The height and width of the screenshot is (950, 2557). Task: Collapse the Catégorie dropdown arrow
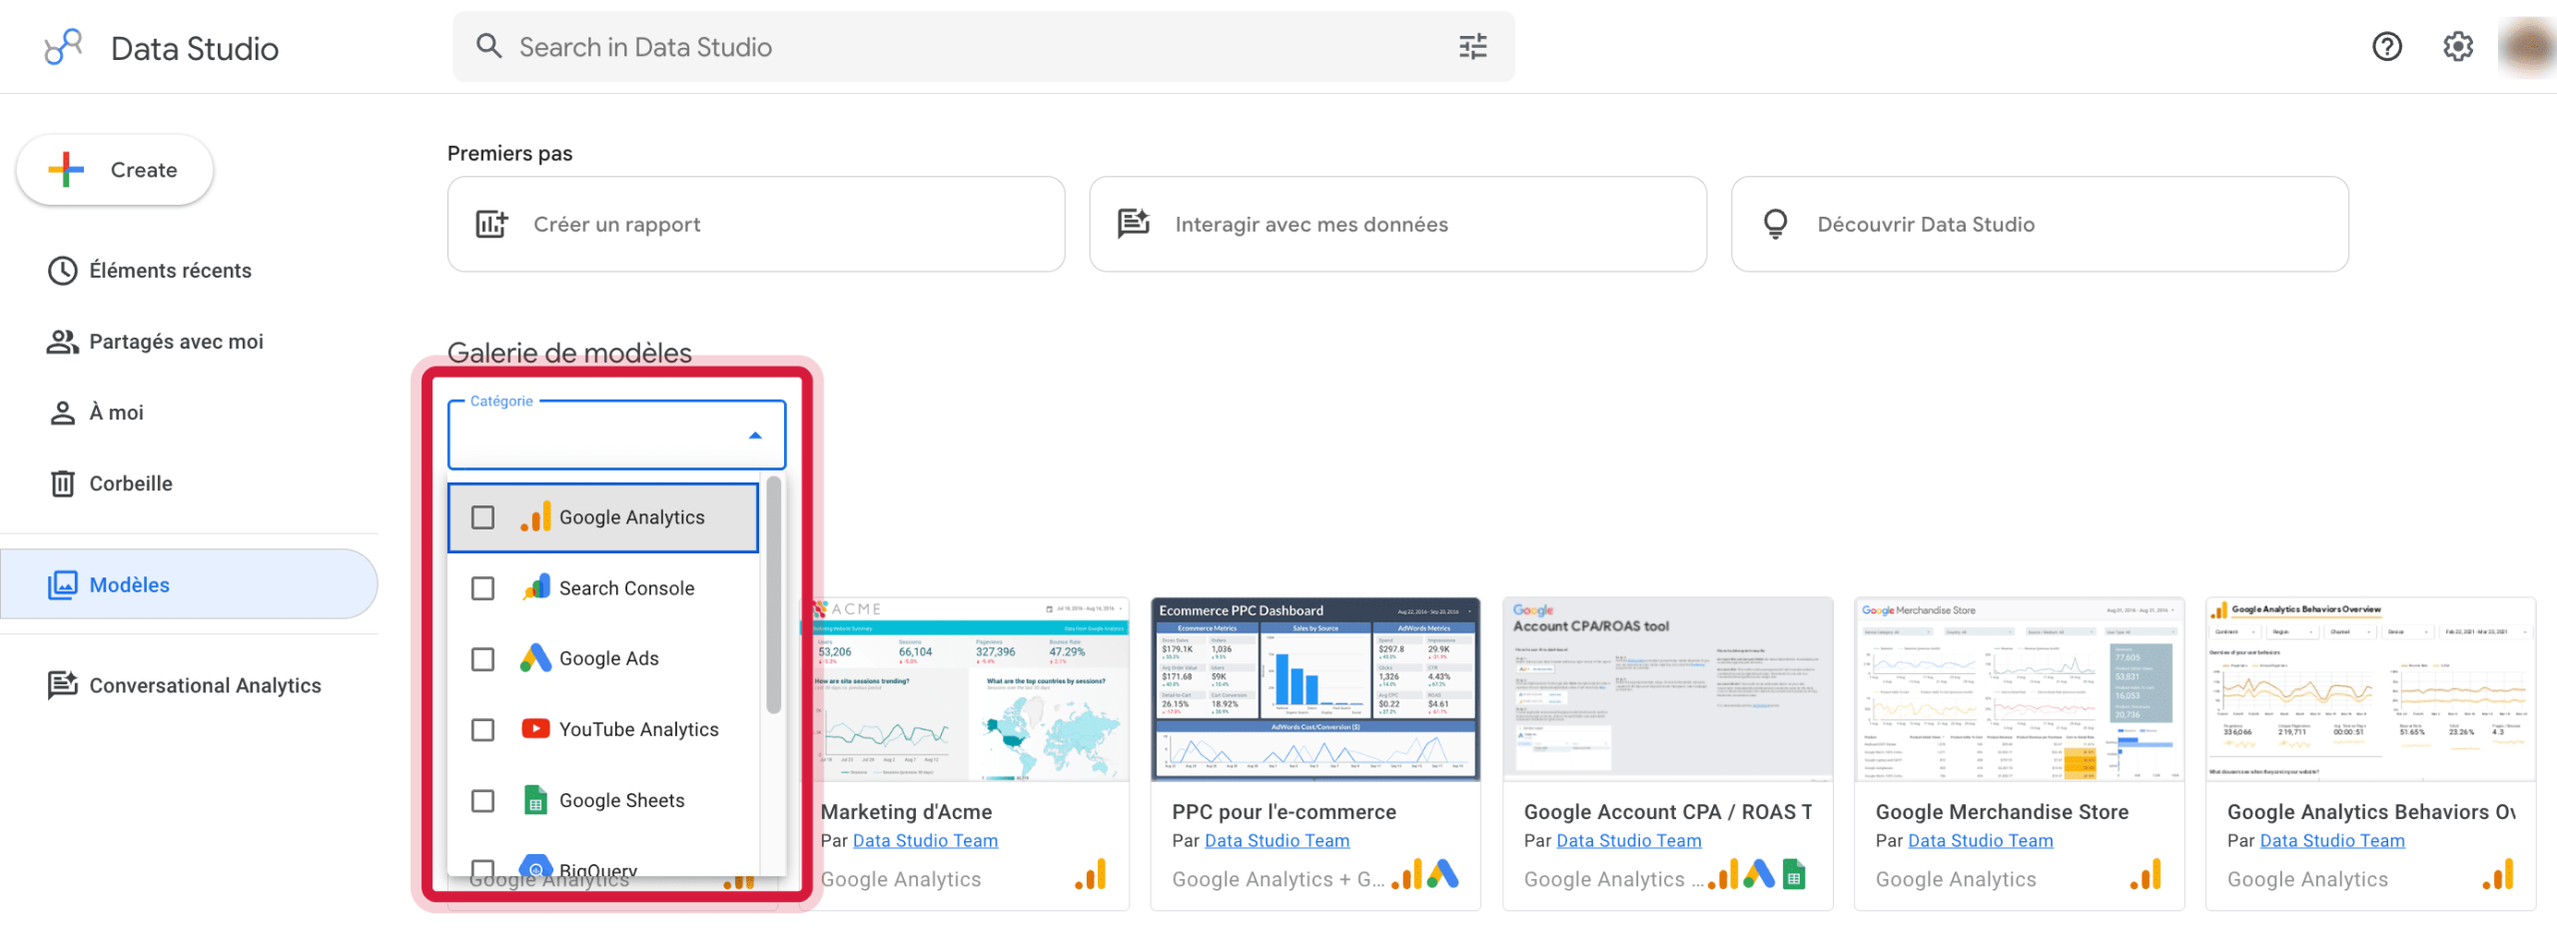pos(755,436)
